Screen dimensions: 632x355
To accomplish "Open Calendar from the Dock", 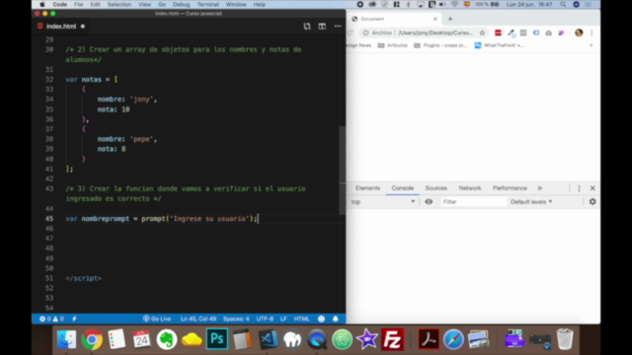I will 141,339.
